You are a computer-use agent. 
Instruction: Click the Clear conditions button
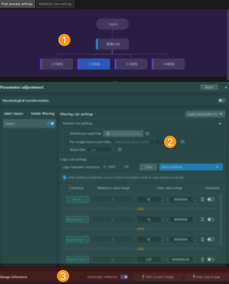pyautogui.click(x=148, y=167)
